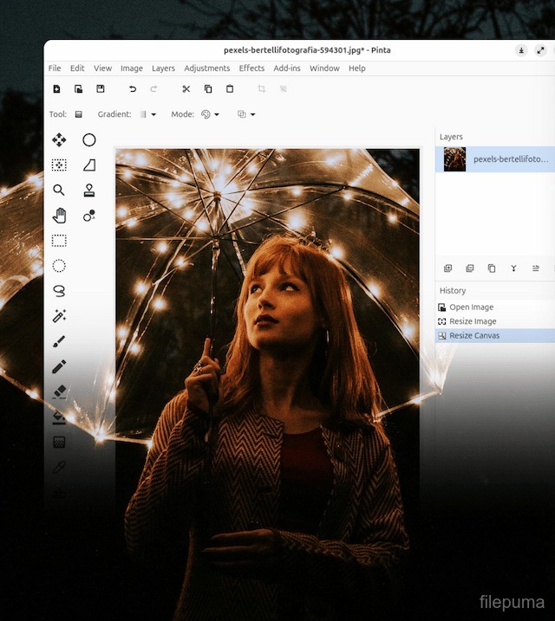Open the Adjustments menu

click(x=207, y=68)
